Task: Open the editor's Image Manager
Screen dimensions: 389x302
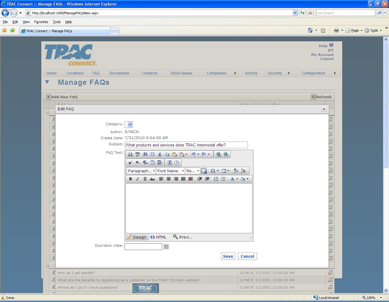Action: [204, 171]
